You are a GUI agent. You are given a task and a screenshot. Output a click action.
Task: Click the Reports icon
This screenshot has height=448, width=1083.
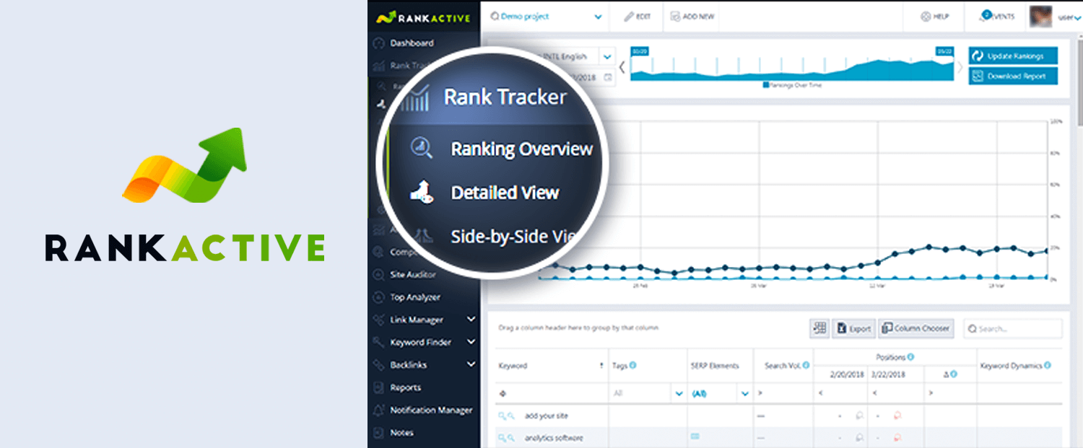tap(378, 387)
